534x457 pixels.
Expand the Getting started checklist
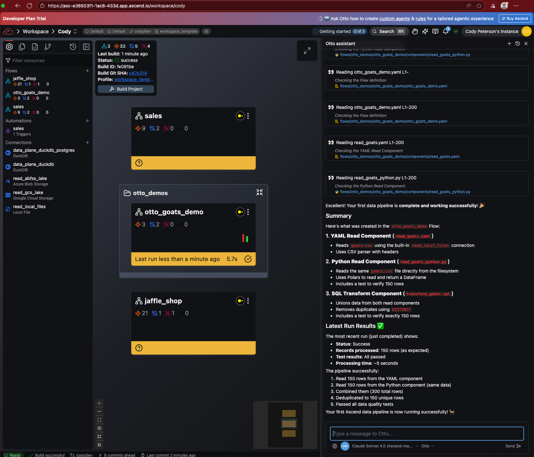[x=339, y=31]
